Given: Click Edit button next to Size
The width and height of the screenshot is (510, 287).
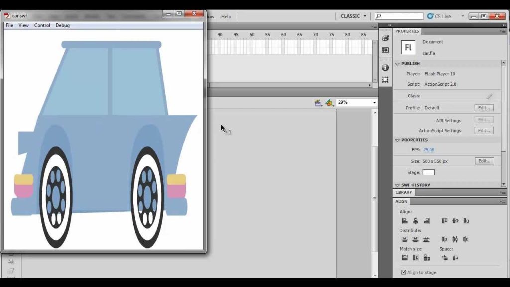Looking at the screenshot, I should [x=484, y=161].
